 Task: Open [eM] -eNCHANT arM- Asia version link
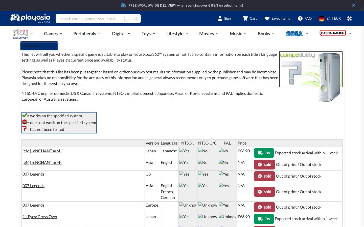click(x=42, y=162)
